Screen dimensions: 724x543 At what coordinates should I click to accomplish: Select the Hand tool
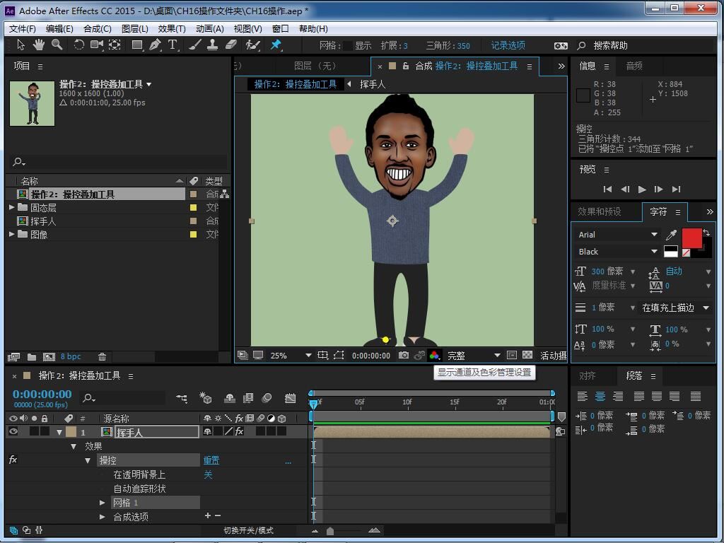[x=38, y=45]
